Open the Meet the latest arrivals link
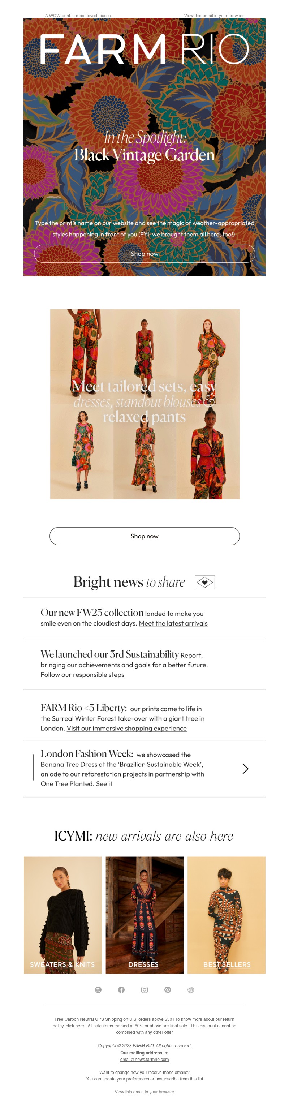 [x=173, y=623]
